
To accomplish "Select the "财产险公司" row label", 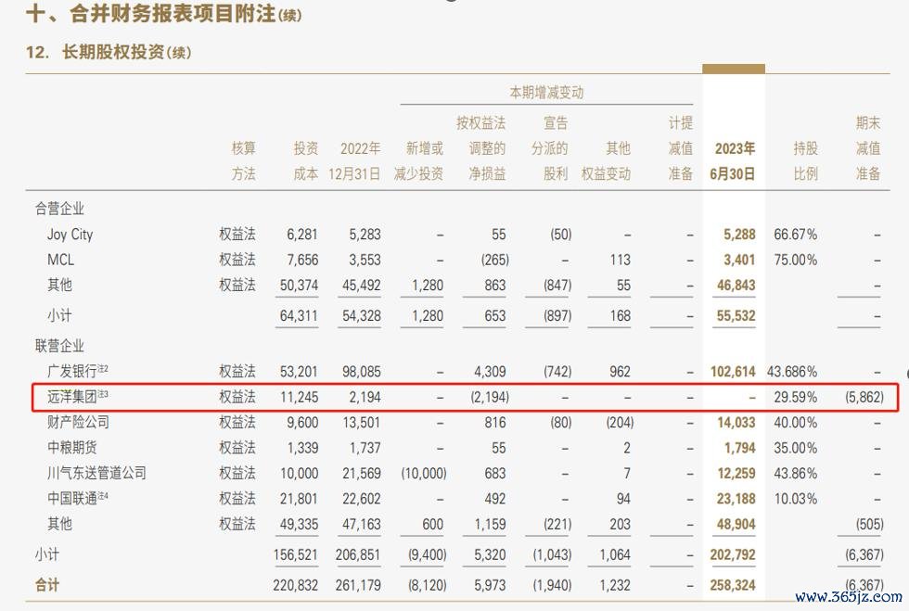I will click(x=78, y=422).
